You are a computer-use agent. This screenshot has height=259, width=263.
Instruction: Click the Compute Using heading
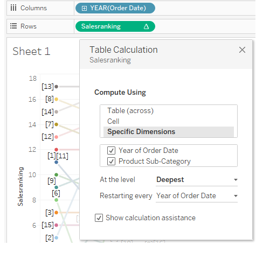point(120,93)
